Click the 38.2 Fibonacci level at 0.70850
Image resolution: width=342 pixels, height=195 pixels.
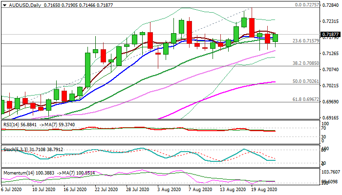pos(305,63)
